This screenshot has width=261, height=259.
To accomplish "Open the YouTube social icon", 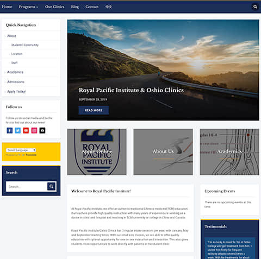I will pyautogui.click(x=26, y=130).
